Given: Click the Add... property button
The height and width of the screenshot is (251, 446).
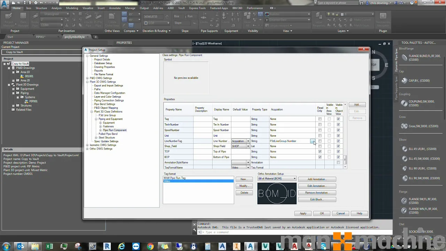Looking at the screenshot, I should point(357,105).
